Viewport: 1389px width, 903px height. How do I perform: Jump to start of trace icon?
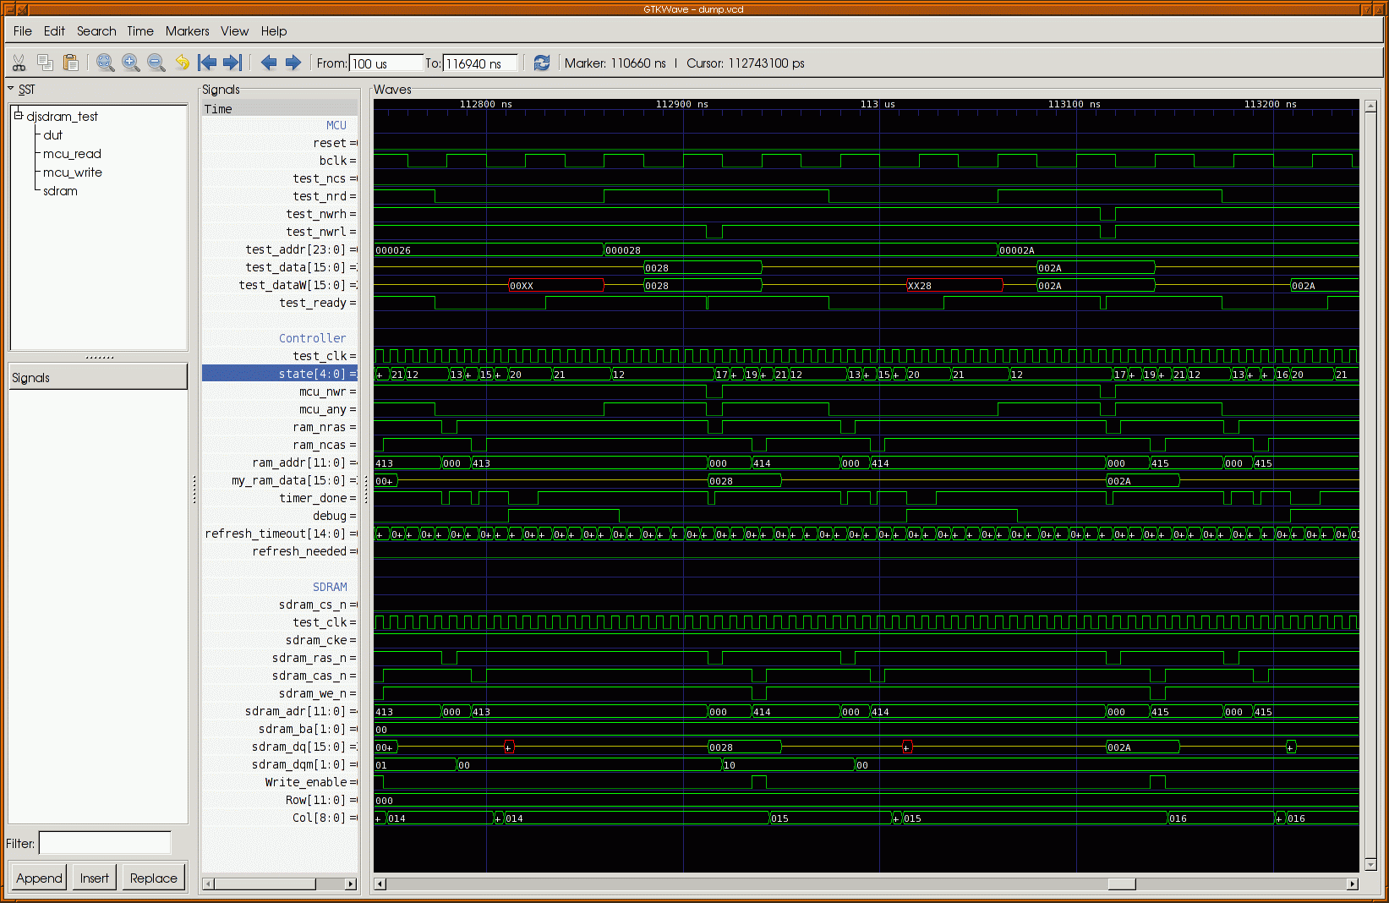(207, 63)
